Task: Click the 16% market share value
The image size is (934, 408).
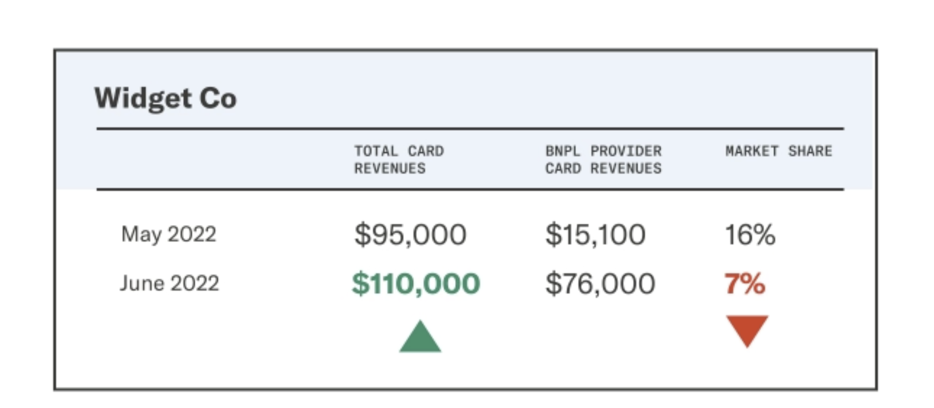Action: 750,235
